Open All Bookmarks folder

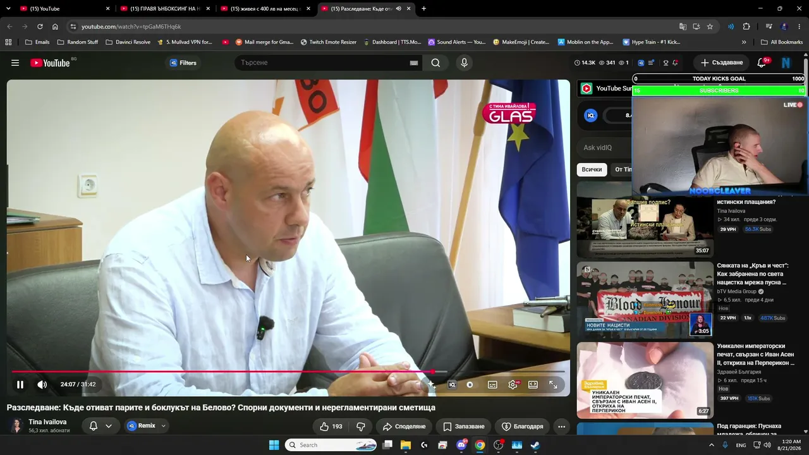(x=781, y=42)
